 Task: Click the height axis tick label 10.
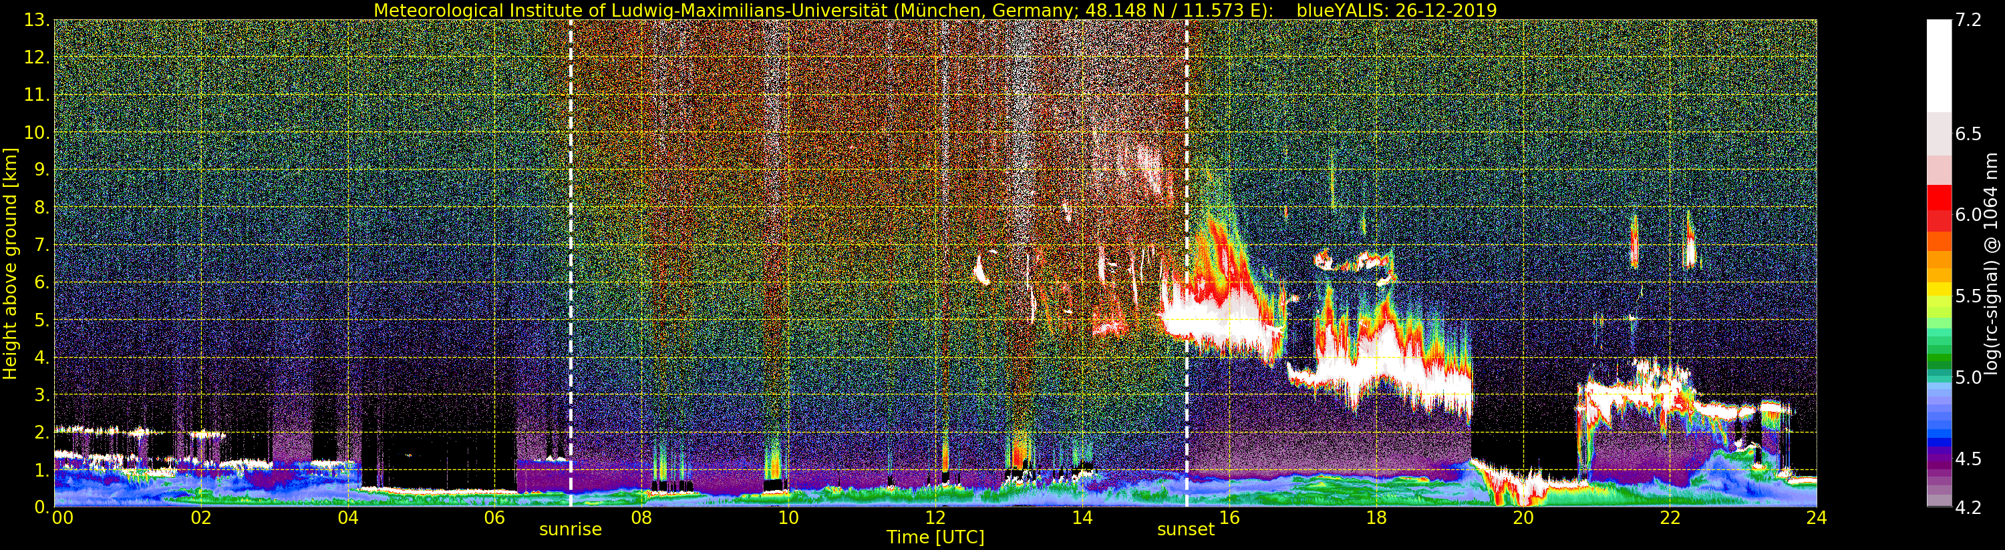click(x=37, y=132)
